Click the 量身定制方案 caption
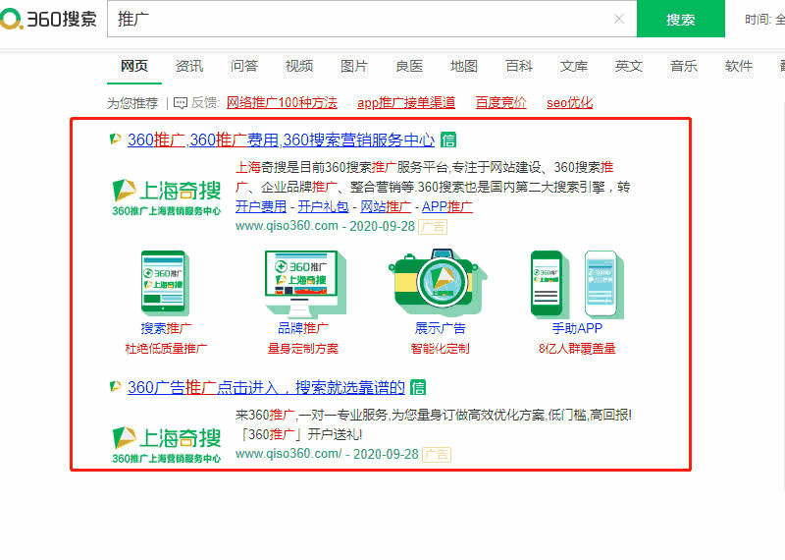 303,349
